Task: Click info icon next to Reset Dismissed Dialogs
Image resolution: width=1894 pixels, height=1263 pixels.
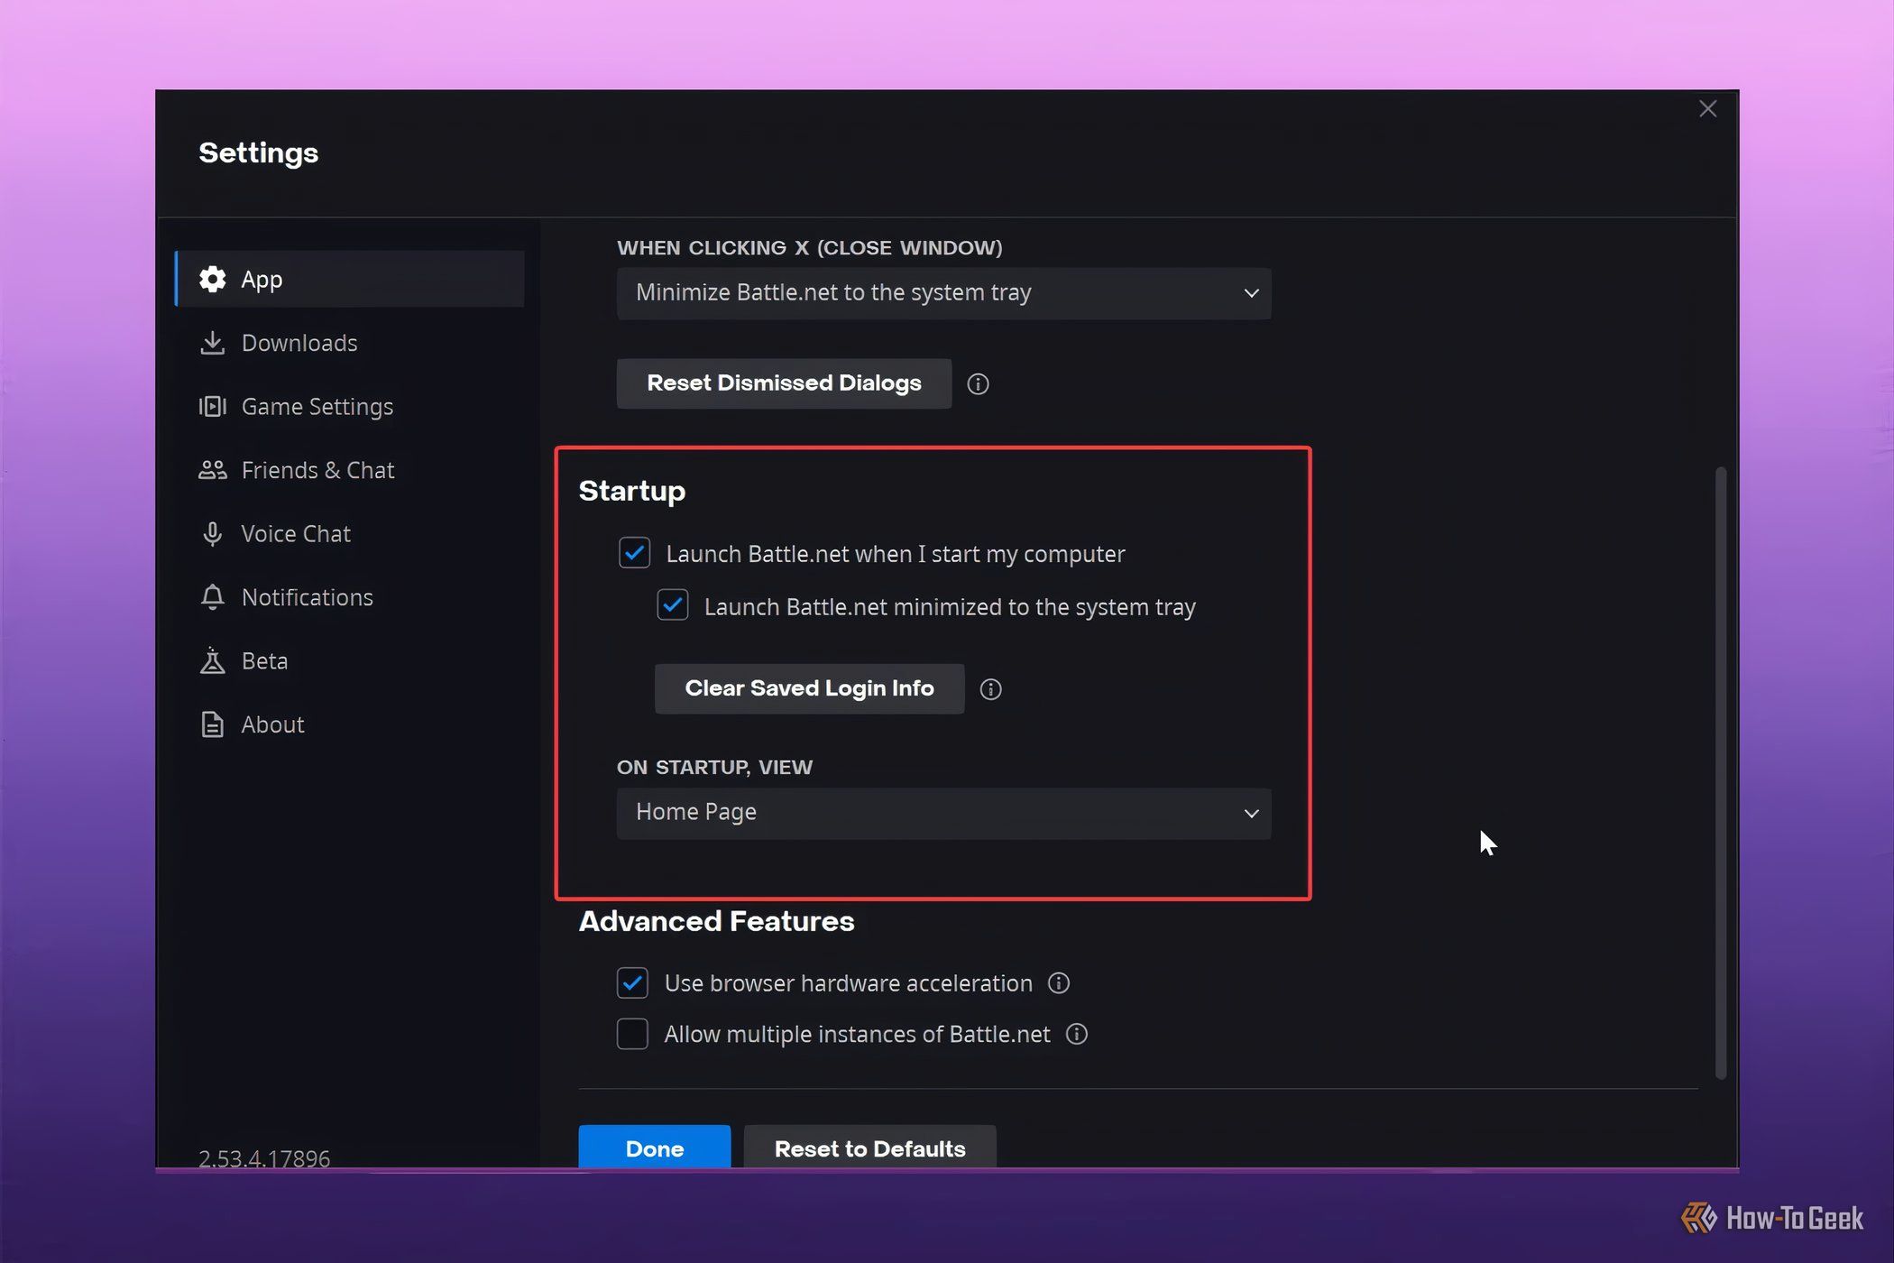Action: pos(978,384)
